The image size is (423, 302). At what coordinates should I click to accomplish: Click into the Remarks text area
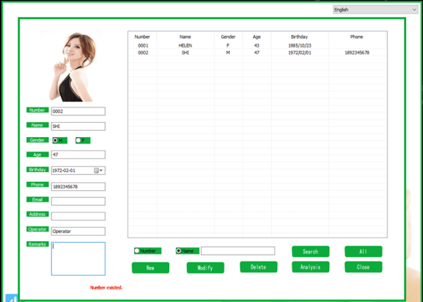[x=78, y=258]
